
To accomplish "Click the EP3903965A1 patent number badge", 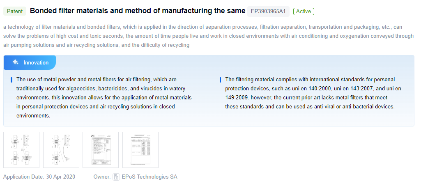I will pos(268,11).
